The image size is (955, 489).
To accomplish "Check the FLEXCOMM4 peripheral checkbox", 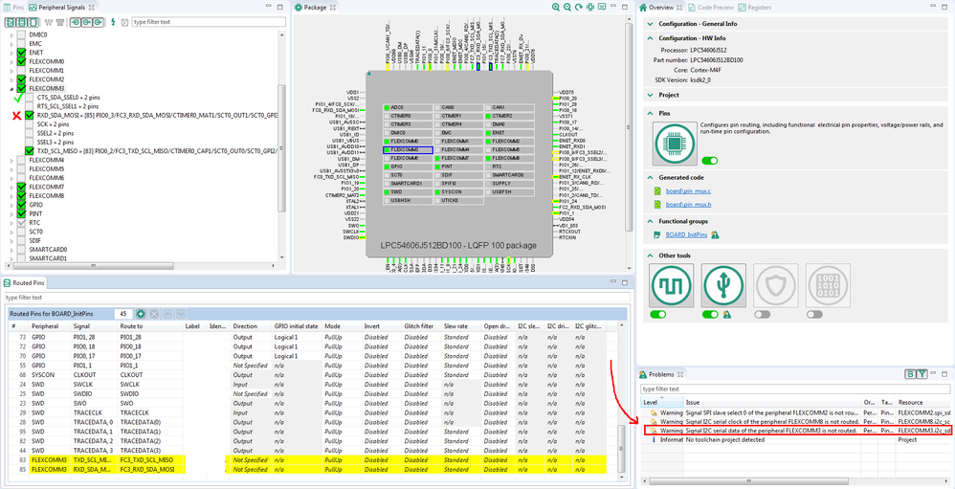I will [20, 160].
